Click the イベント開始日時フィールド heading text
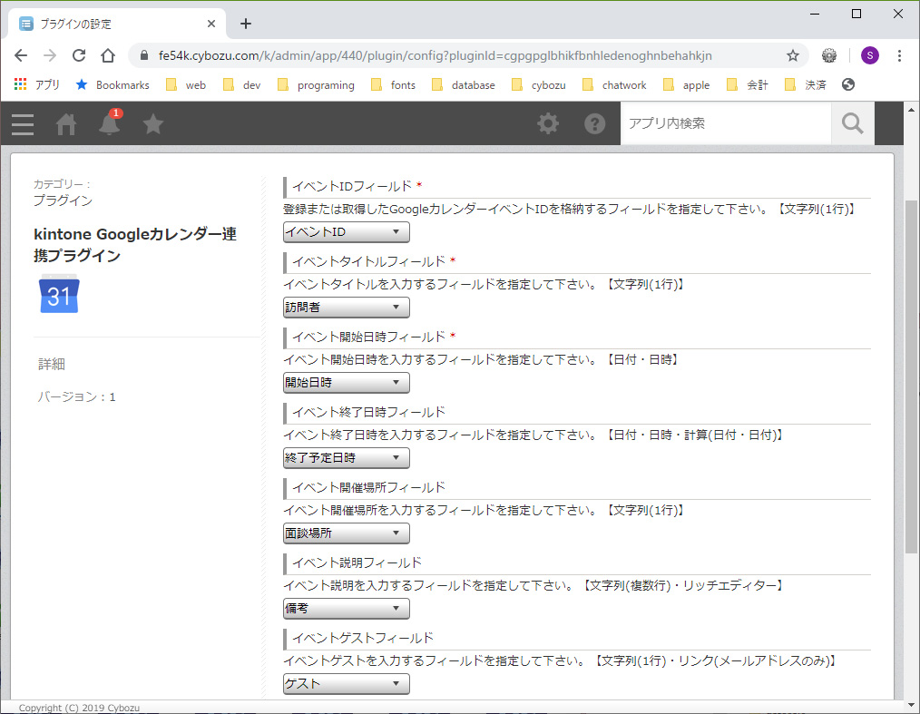The height and width of the screenshot is (714, 920). pyautogui.click(x=369, y=337)
